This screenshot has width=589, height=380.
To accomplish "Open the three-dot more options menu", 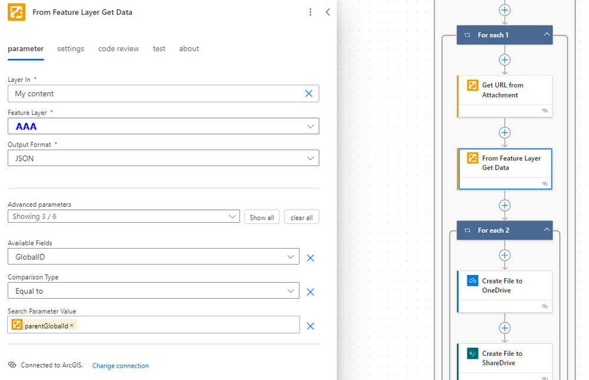I will point(311,12).
